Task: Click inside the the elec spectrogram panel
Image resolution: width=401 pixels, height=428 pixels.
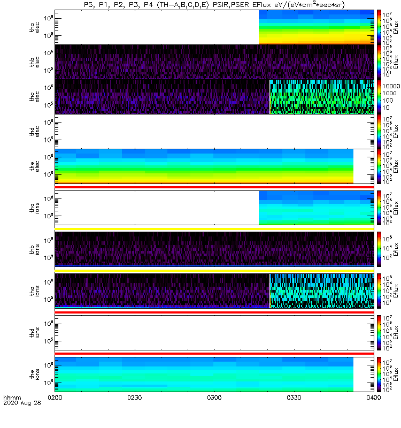Action: [204, 166]
